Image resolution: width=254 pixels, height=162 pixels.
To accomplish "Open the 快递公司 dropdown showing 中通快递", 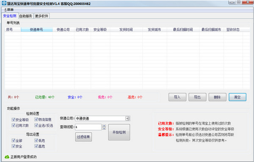I will point(102,118).
